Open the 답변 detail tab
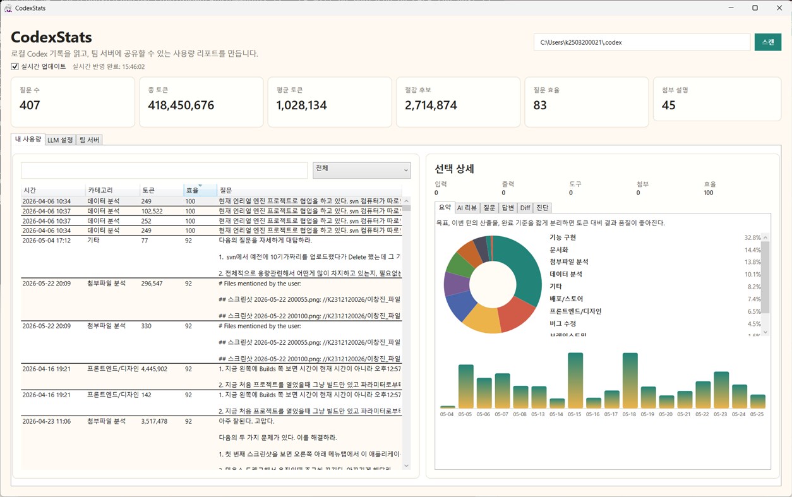The image size is (792, 497). point(508,208)
